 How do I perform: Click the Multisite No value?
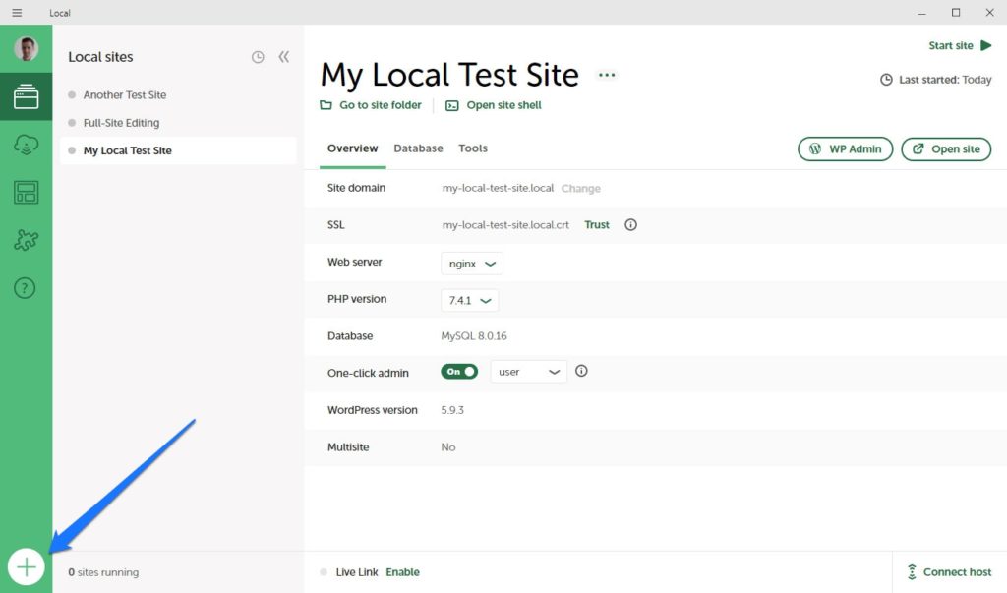448,447
